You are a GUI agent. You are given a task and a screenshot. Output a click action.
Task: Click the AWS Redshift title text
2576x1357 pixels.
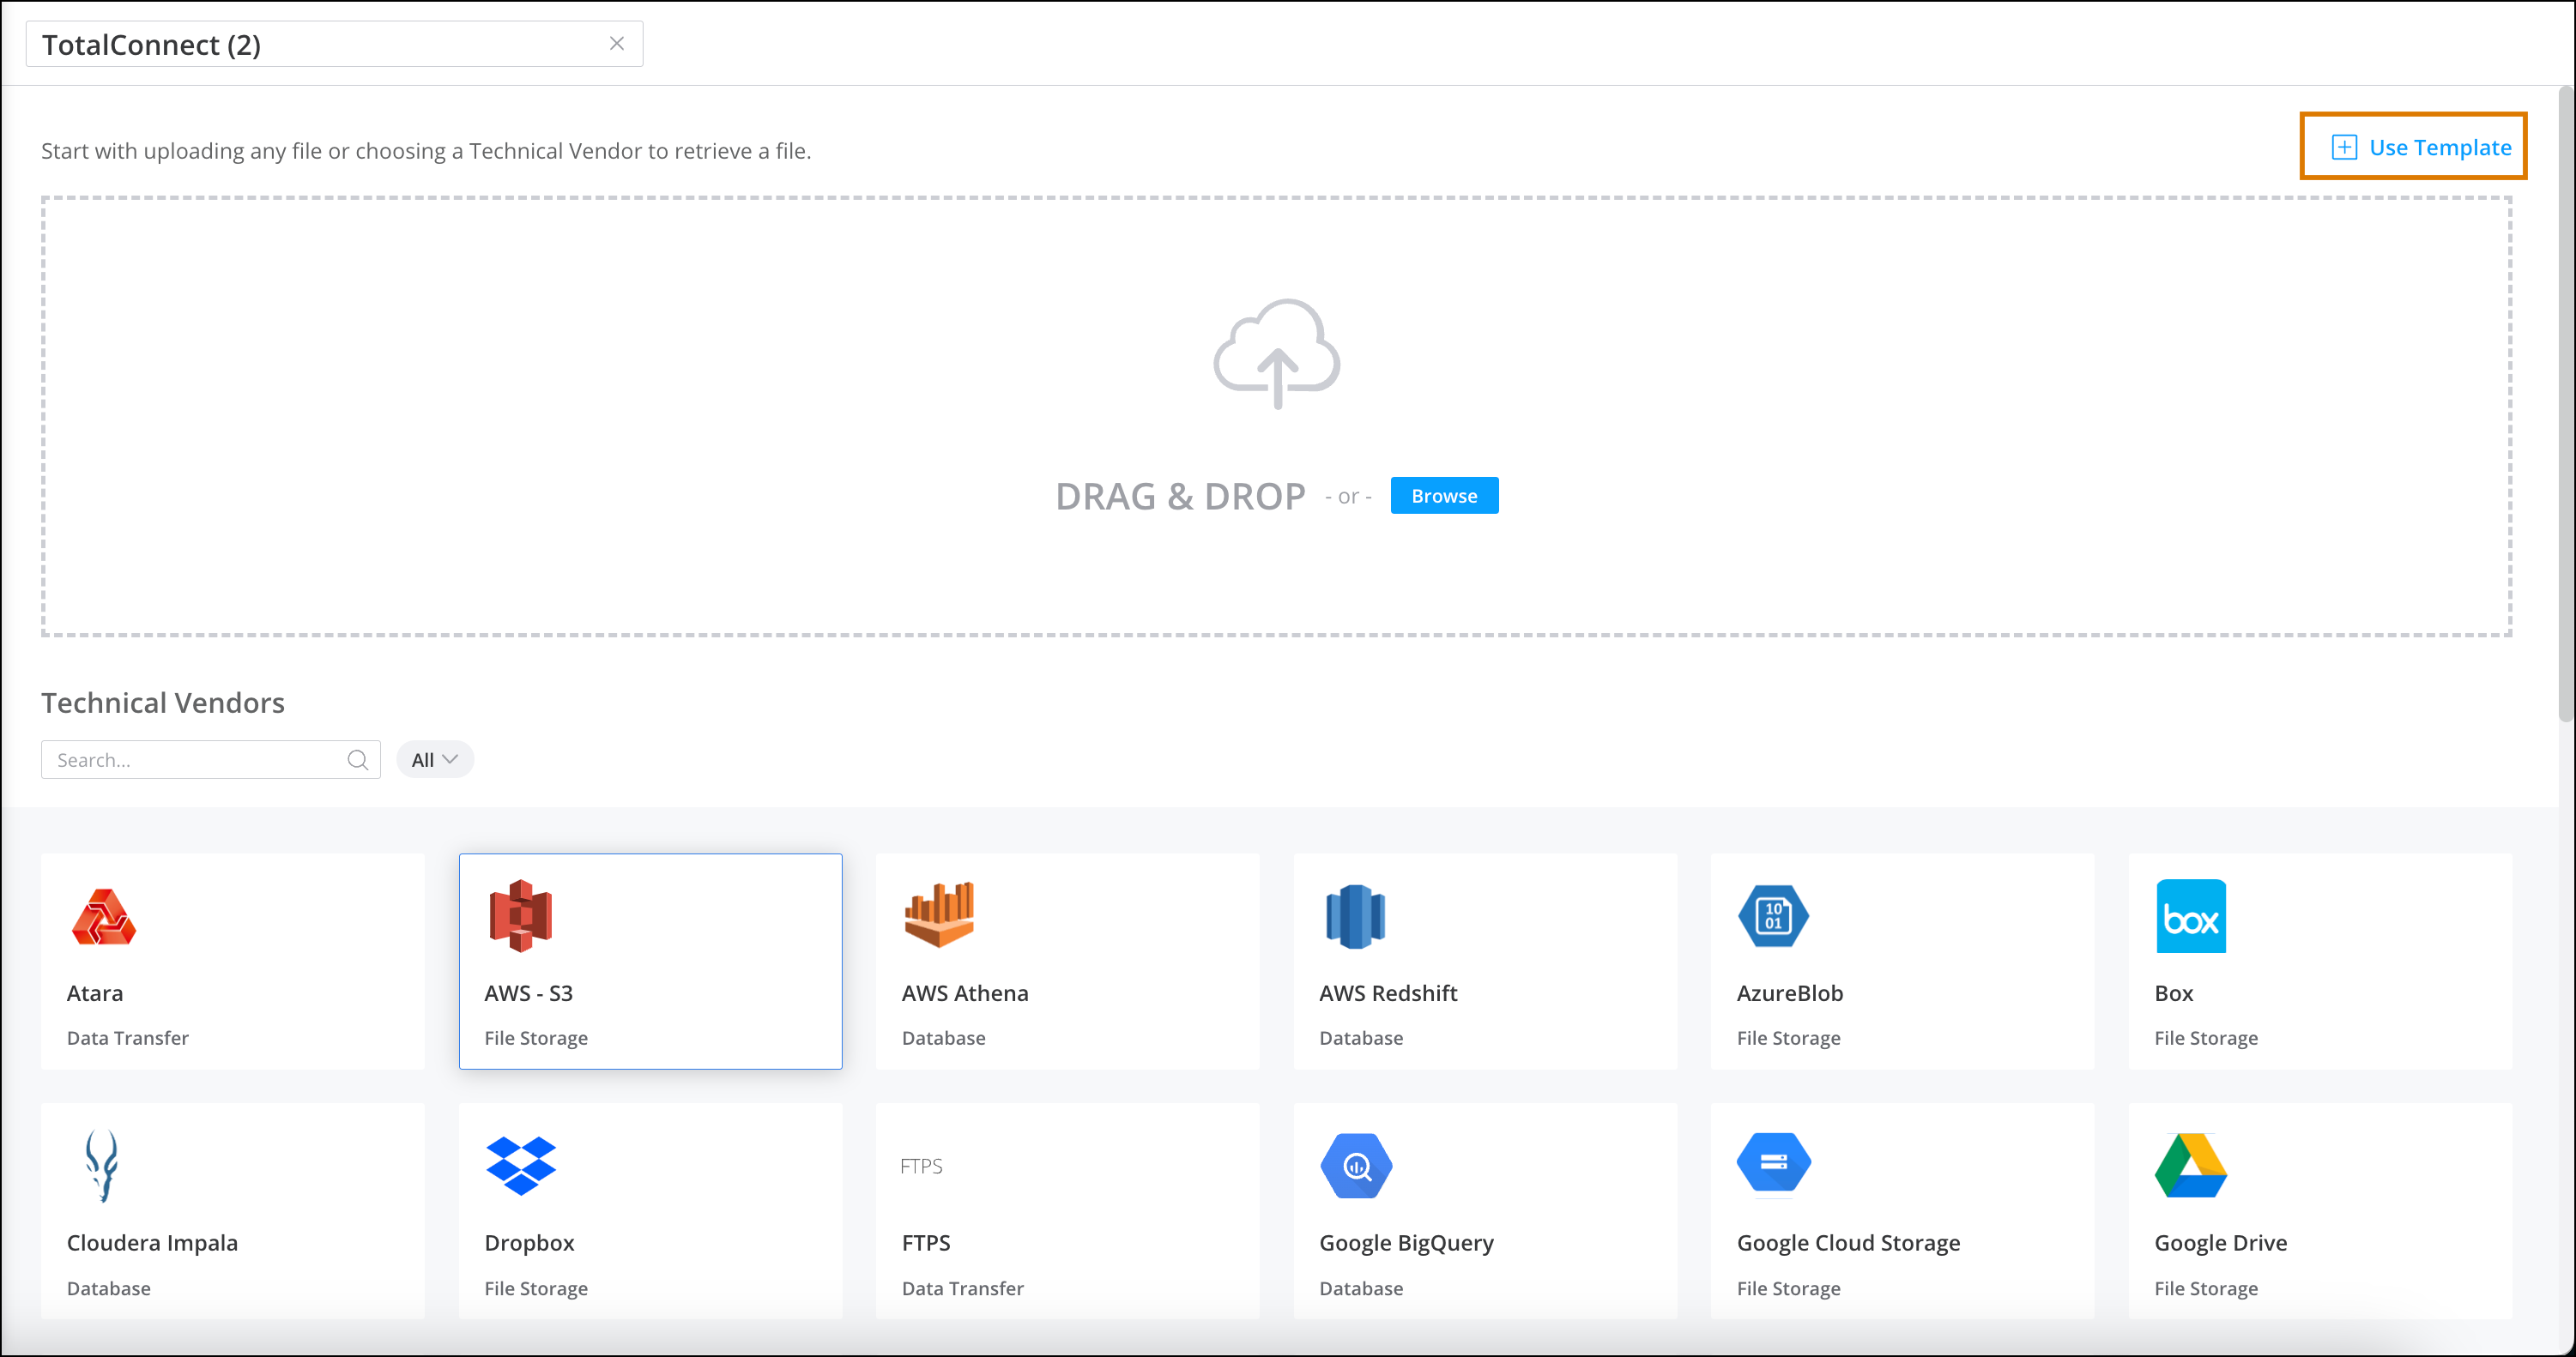point(1388,992)
